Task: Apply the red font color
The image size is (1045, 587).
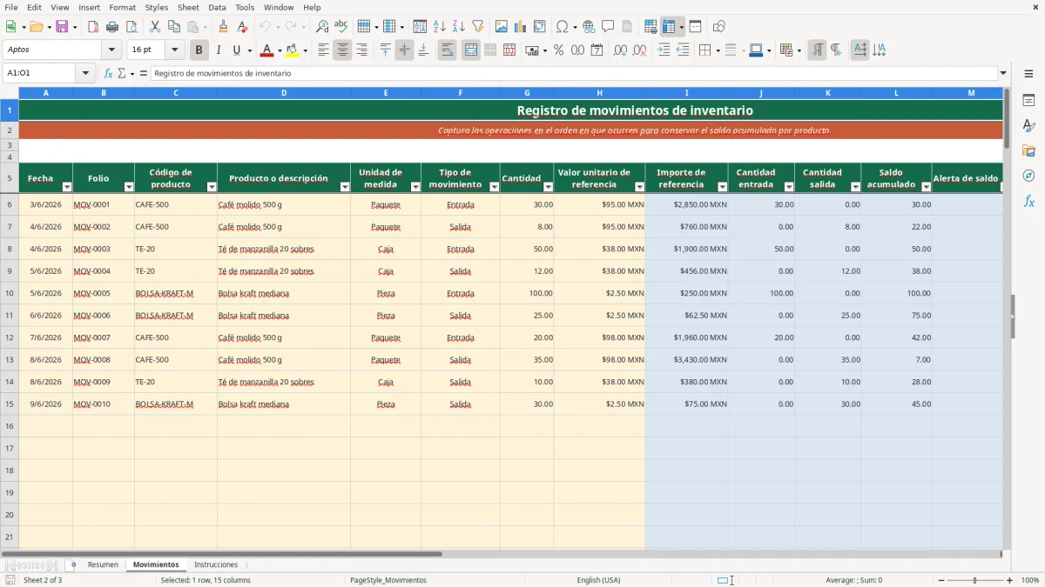Action: 266,50
